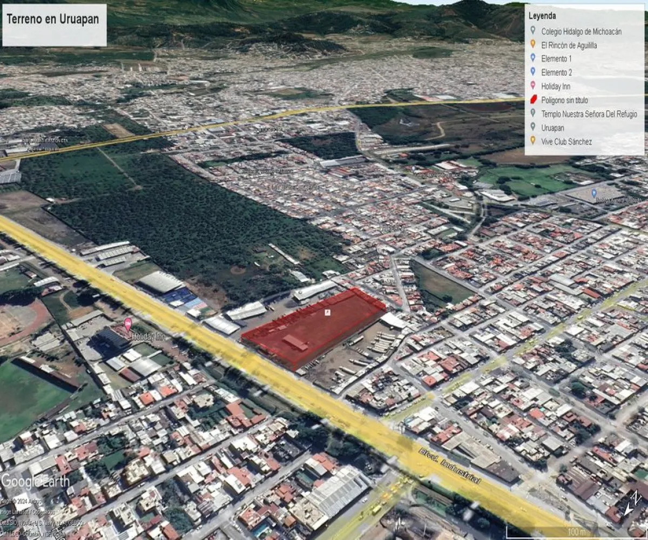
Task: Click the blue Elemento 1 legend pin
Action: tap(534, 59)
